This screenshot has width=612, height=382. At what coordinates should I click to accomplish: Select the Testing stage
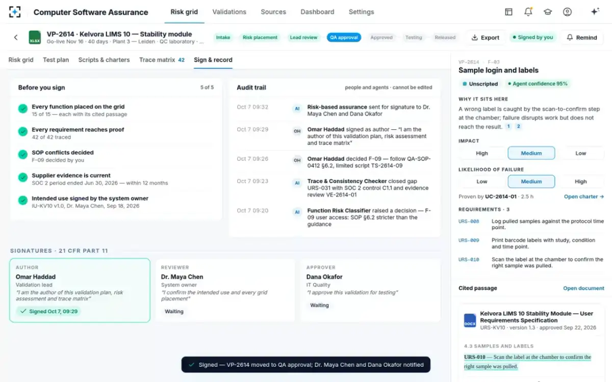(414, 37)
